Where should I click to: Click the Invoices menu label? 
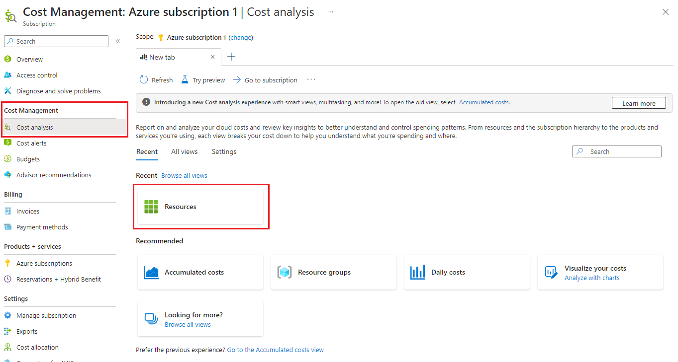(x=28, y=211)
